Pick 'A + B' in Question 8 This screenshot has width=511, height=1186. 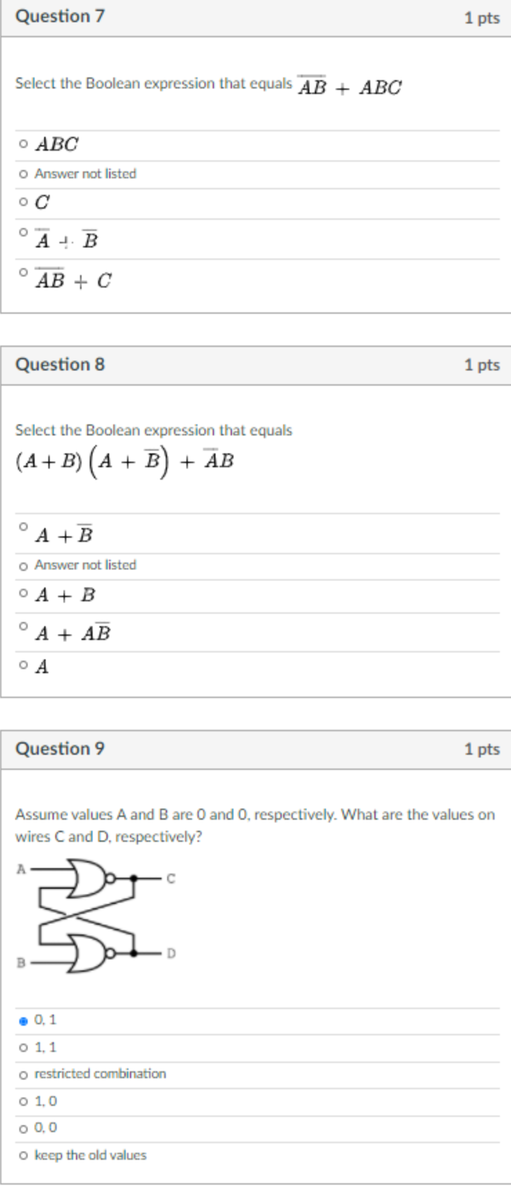point(23,591)
